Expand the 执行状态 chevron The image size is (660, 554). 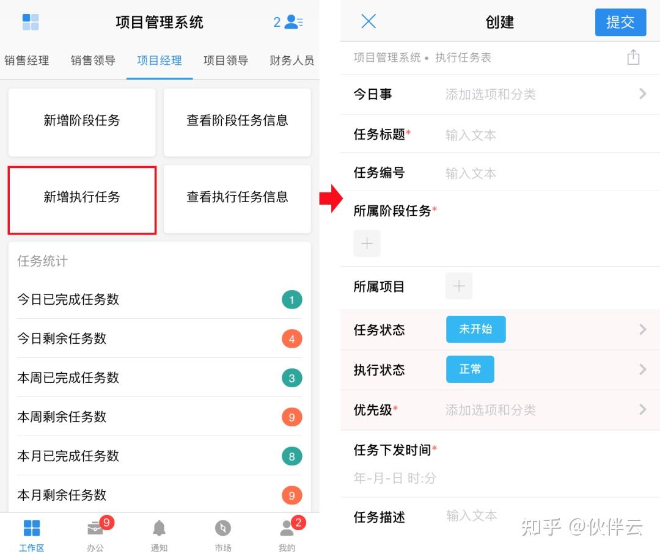tap(642, 370)
